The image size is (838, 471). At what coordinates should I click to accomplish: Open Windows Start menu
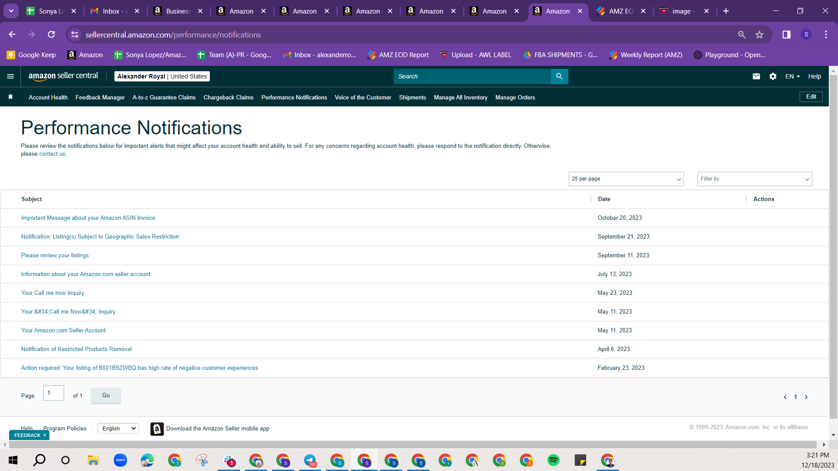click(x=13, y=460)
